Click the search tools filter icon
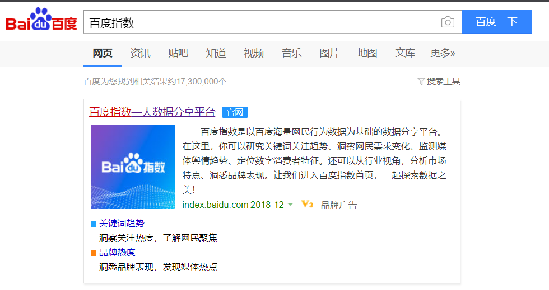This screenshot has height=290, width=549. click(x=421, y=82)
